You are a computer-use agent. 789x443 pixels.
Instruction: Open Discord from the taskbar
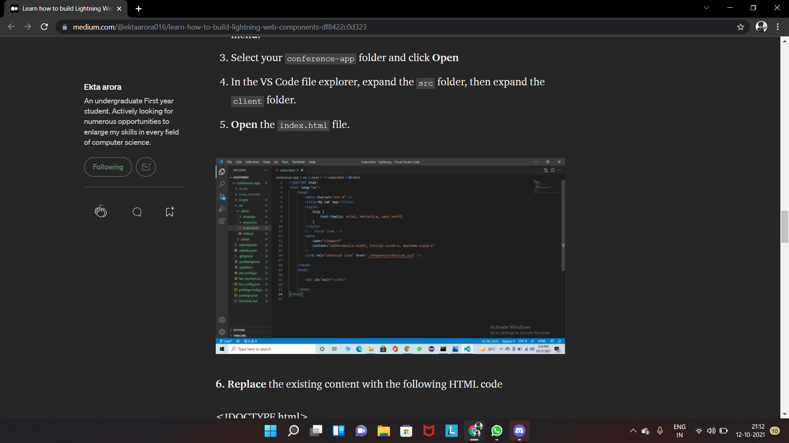(x=519, y=431)
